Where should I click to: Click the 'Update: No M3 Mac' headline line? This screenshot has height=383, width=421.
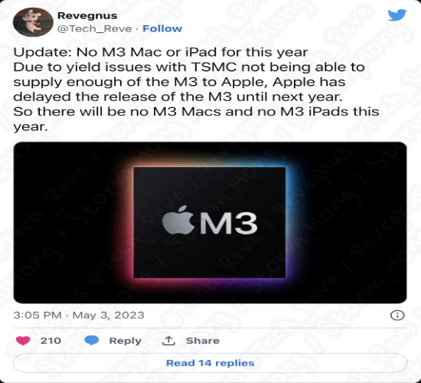click(161, 52)
